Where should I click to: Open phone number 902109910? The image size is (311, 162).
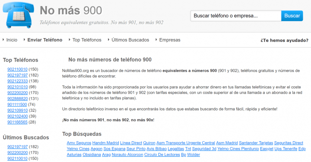[x=17, y=110]
